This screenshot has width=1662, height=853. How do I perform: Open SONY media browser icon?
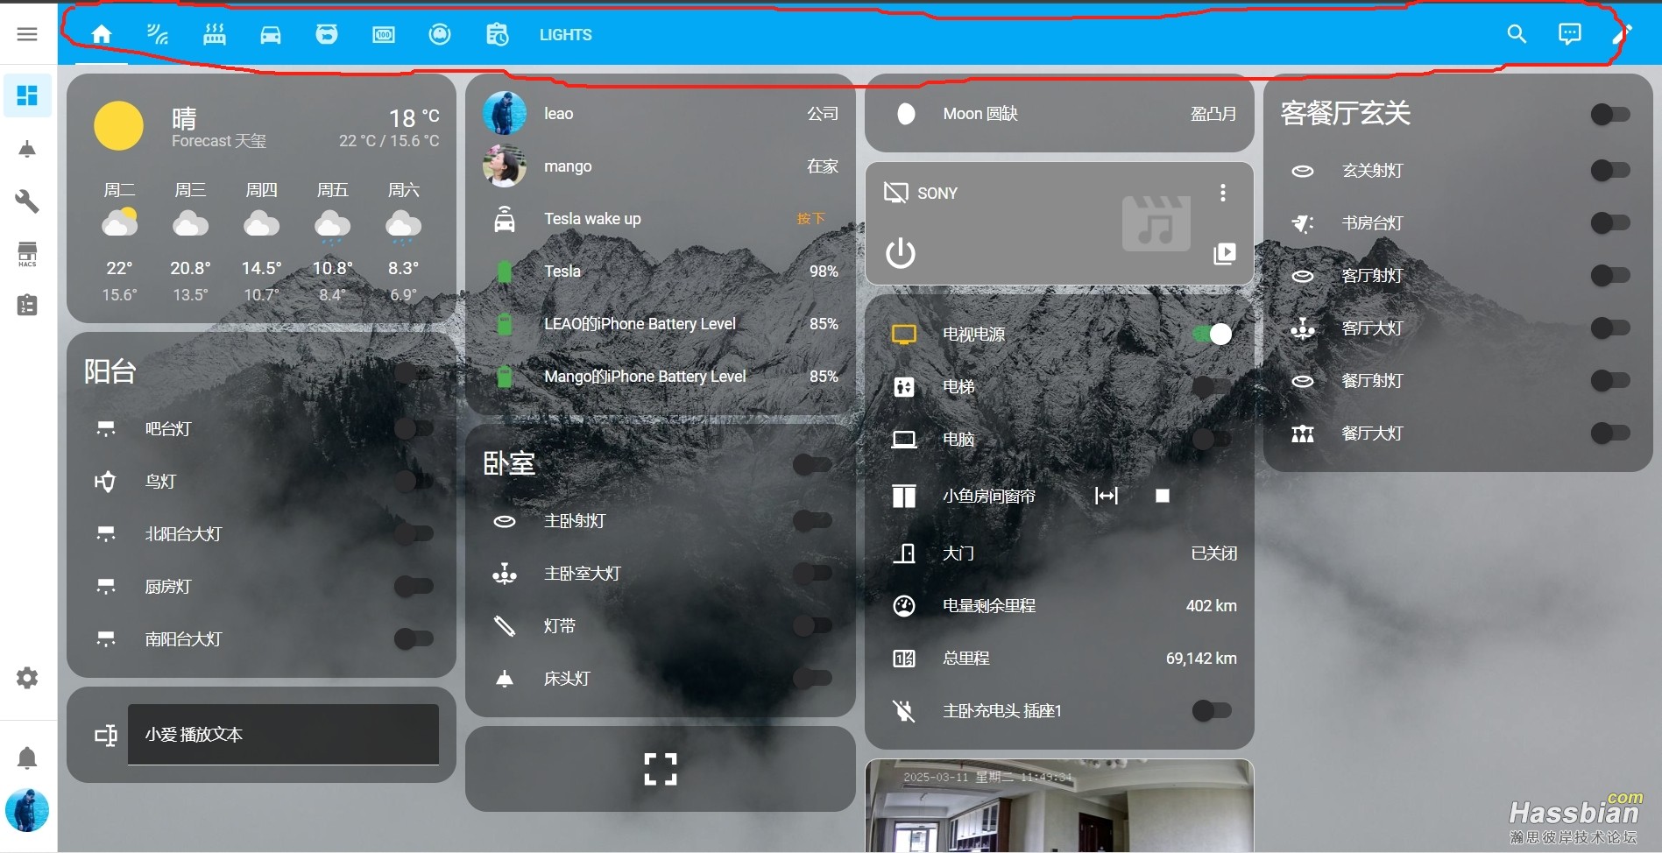[1224, 254]
